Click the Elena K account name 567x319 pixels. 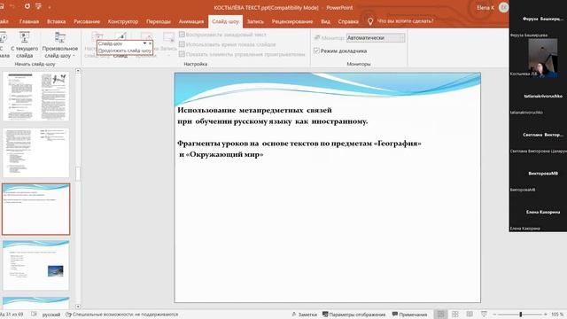485,7
